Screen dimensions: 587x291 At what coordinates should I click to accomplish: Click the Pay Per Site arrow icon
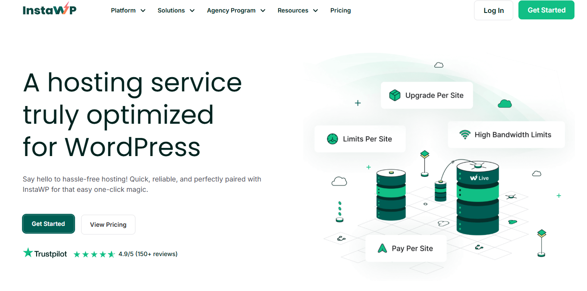[382, 248]
